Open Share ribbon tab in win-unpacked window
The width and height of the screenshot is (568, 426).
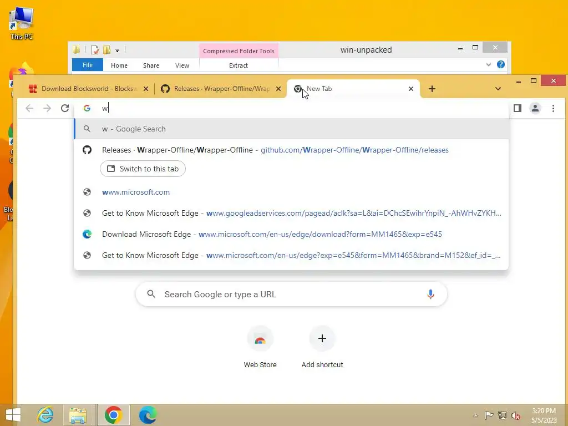click(x=151, y=65)
